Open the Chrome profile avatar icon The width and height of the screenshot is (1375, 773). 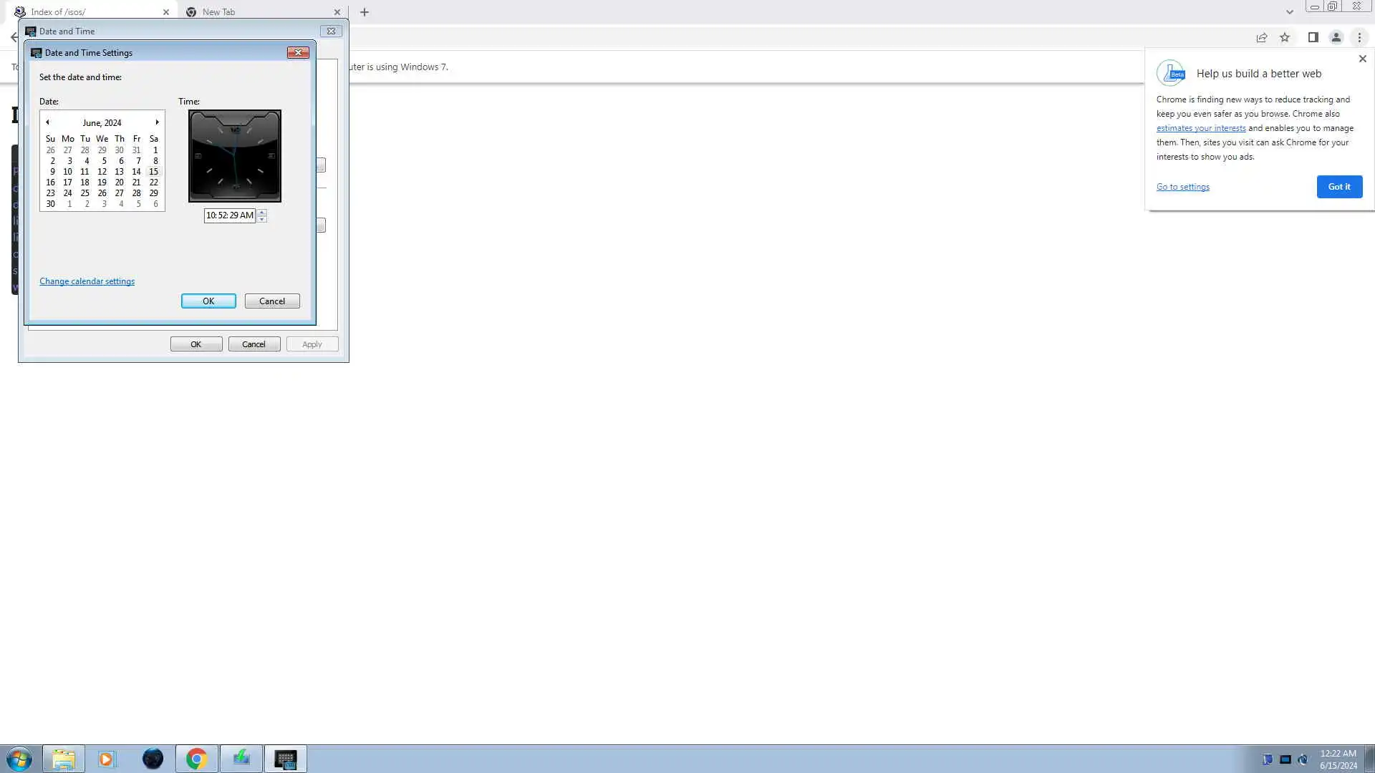tap(1336, 37)
